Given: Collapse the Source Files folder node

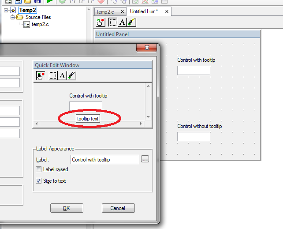Looking at the screenshot, I should 12,17.
